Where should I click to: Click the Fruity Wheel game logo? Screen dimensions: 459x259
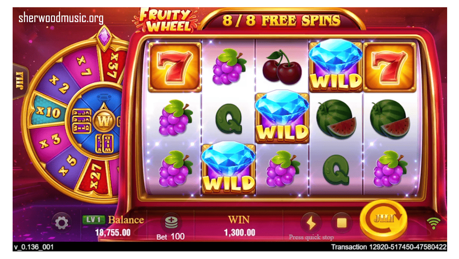click(x=166, y=21)
